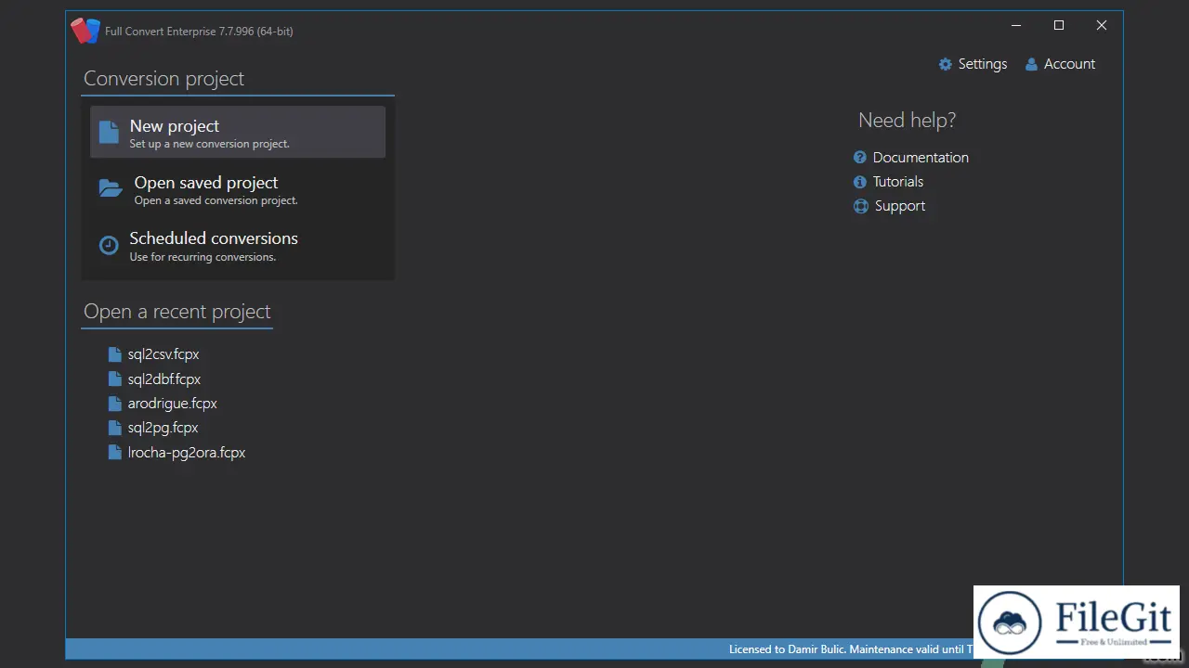Click the Full Convert app logo

(x=85, y=31)
